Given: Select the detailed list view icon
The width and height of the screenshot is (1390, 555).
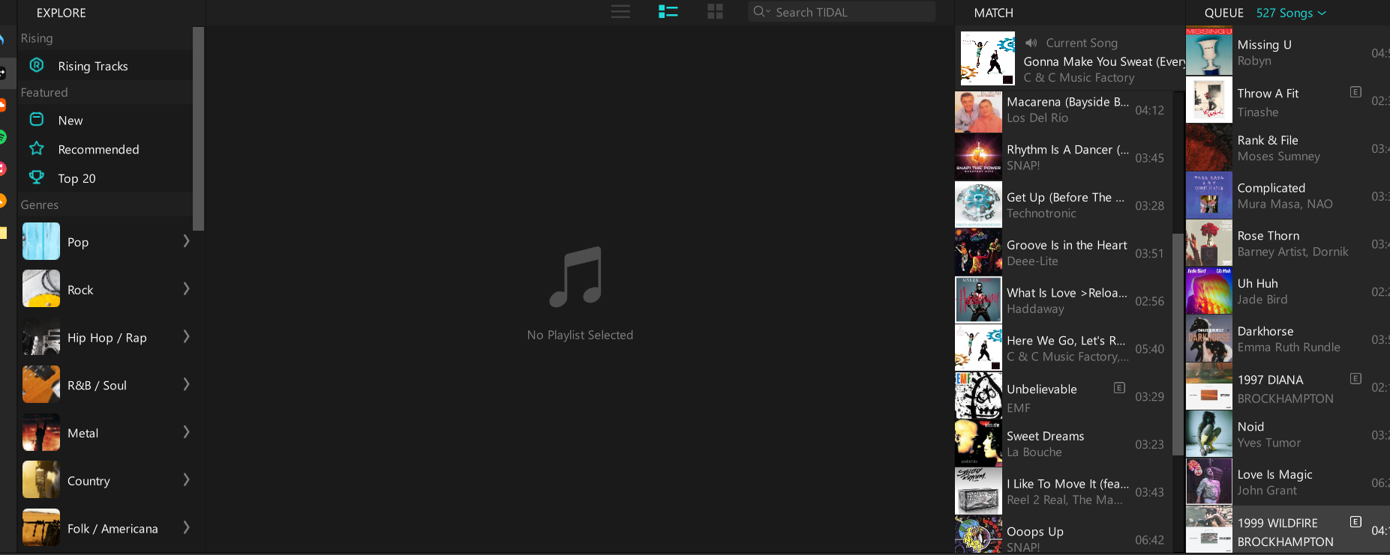Looking at the screenshot, I should click(x=668, y=12).
